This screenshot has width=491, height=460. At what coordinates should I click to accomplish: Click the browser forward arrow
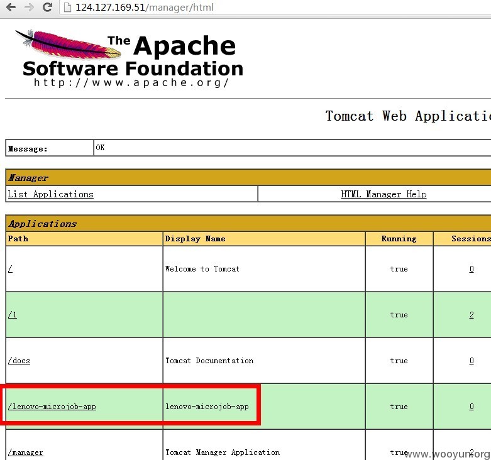[x=29, y=7]
